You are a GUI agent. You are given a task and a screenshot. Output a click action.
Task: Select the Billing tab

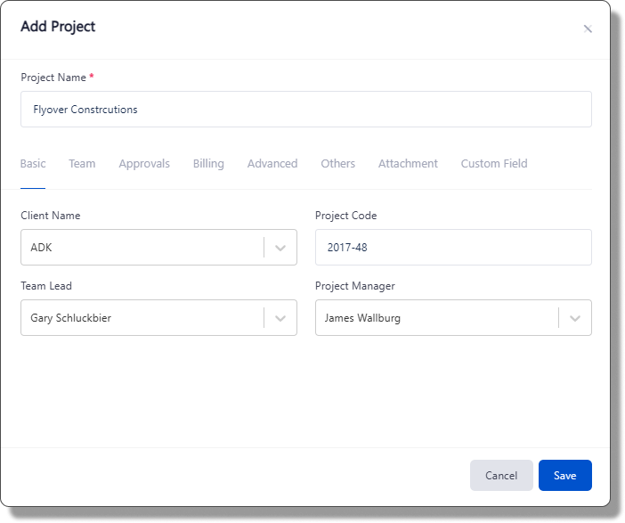click(208, 164)
